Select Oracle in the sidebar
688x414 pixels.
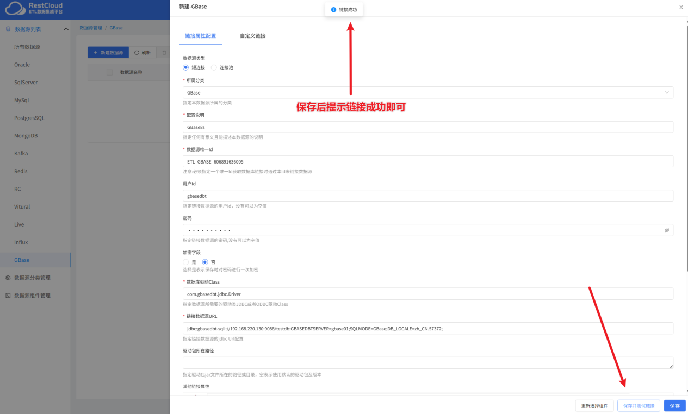tap(22, 65)
